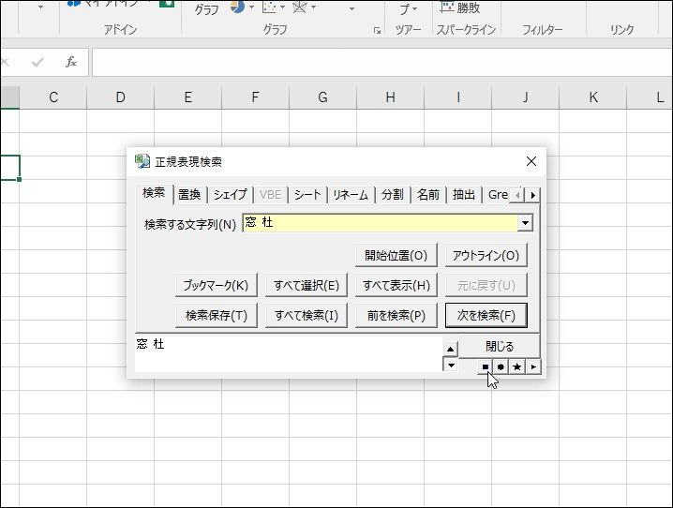This screenshot has height=508, width=673.
Task: Click the すべて表示(H) button
Action: [x=396, y=285]
